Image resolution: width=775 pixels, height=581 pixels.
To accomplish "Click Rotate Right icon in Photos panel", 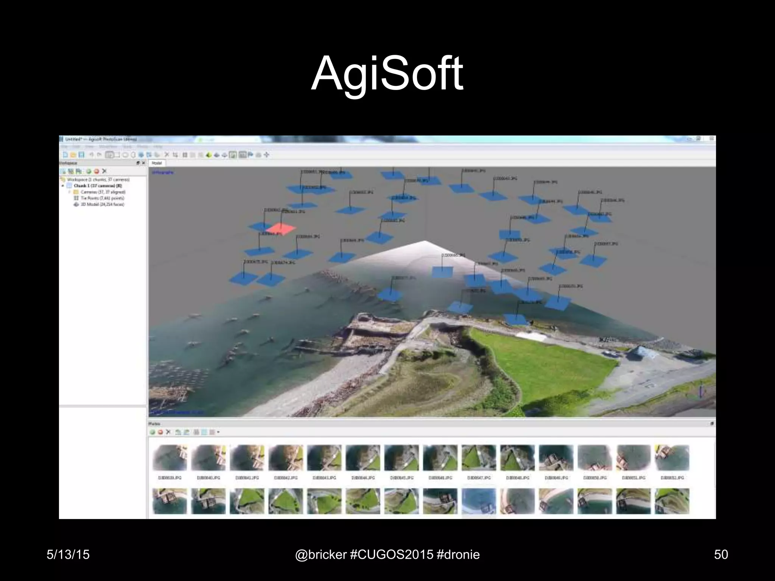I will tap(186, 432).
